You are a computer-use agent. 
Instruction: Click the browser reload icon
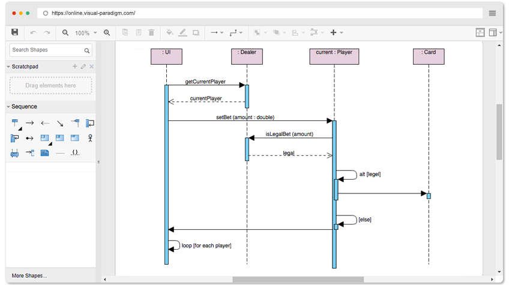tap(46, 13)
